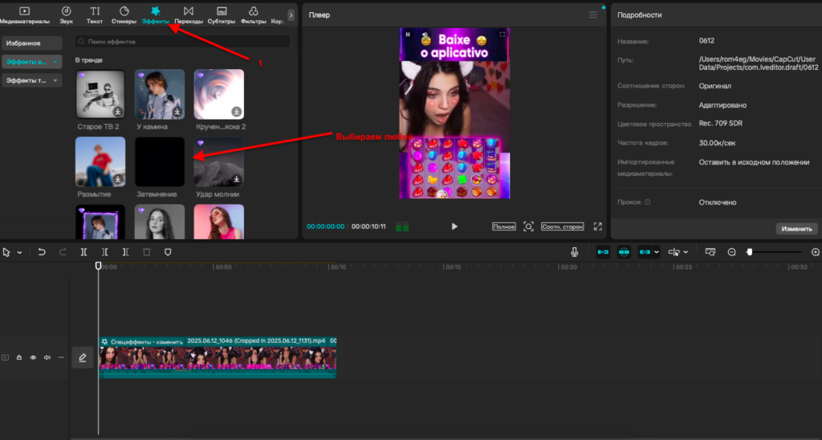The width and height of the screenshot is (822, 440).
Task: Click the 00:05 mark on timeline ruler
Action: (222, 267)
